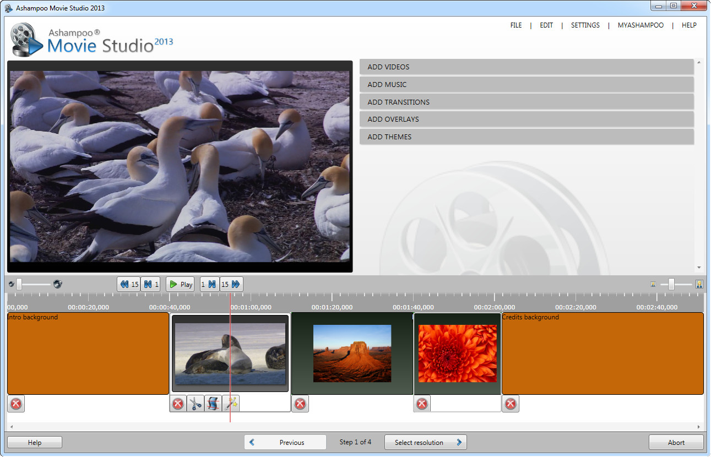Image resolution: width=711 pixels, height=457 pixels.
Task: Open the MYASHAMPOO menu
Action: [641, 25]
